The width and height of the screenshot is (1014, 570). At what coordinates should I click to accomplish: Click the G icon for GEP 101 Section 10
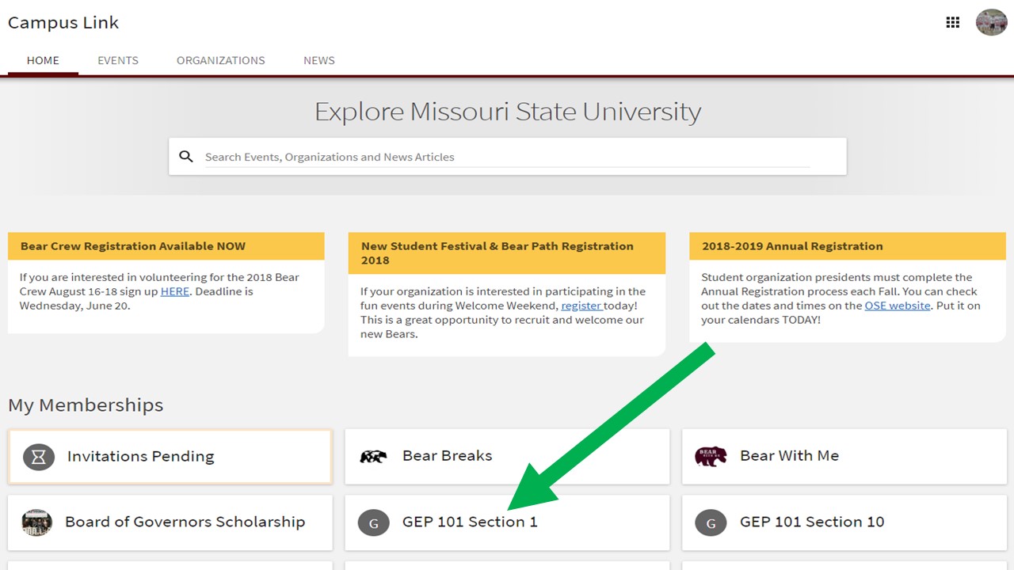tap(710, 522)
